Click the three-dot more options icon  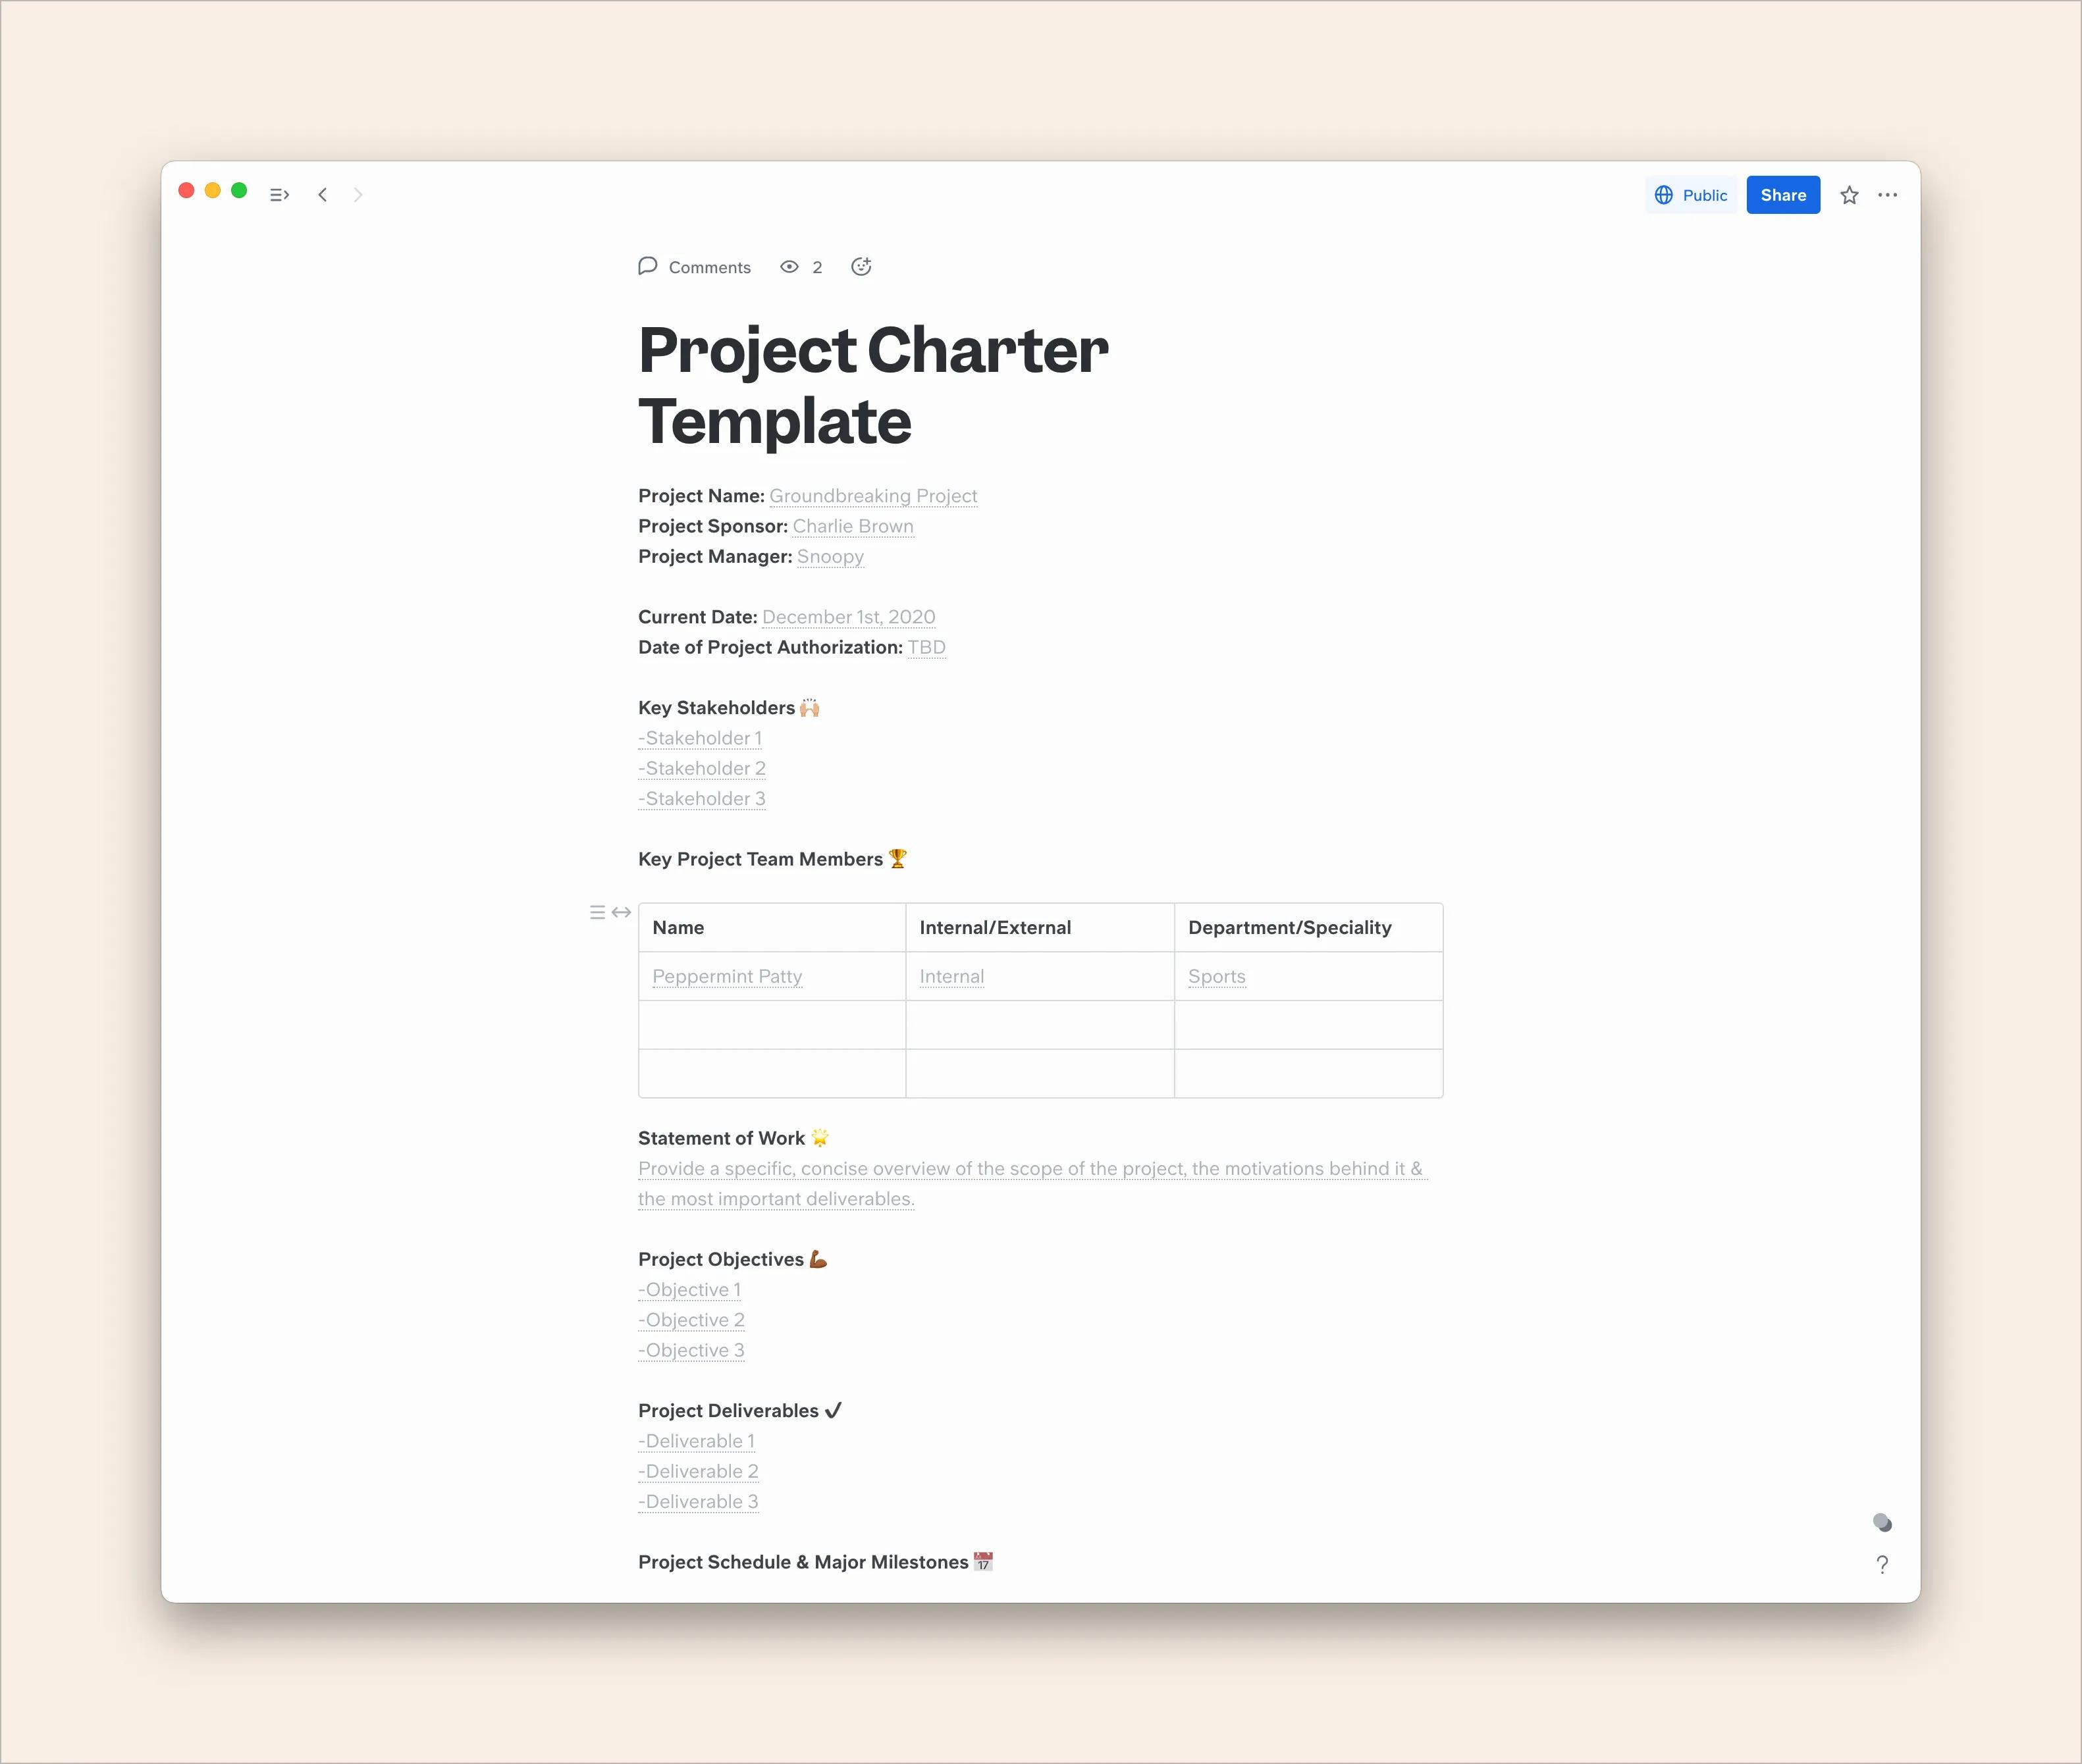1888,194
